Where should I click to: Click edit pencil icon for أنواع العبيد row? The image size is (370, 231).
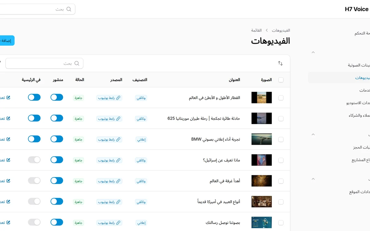8,202
